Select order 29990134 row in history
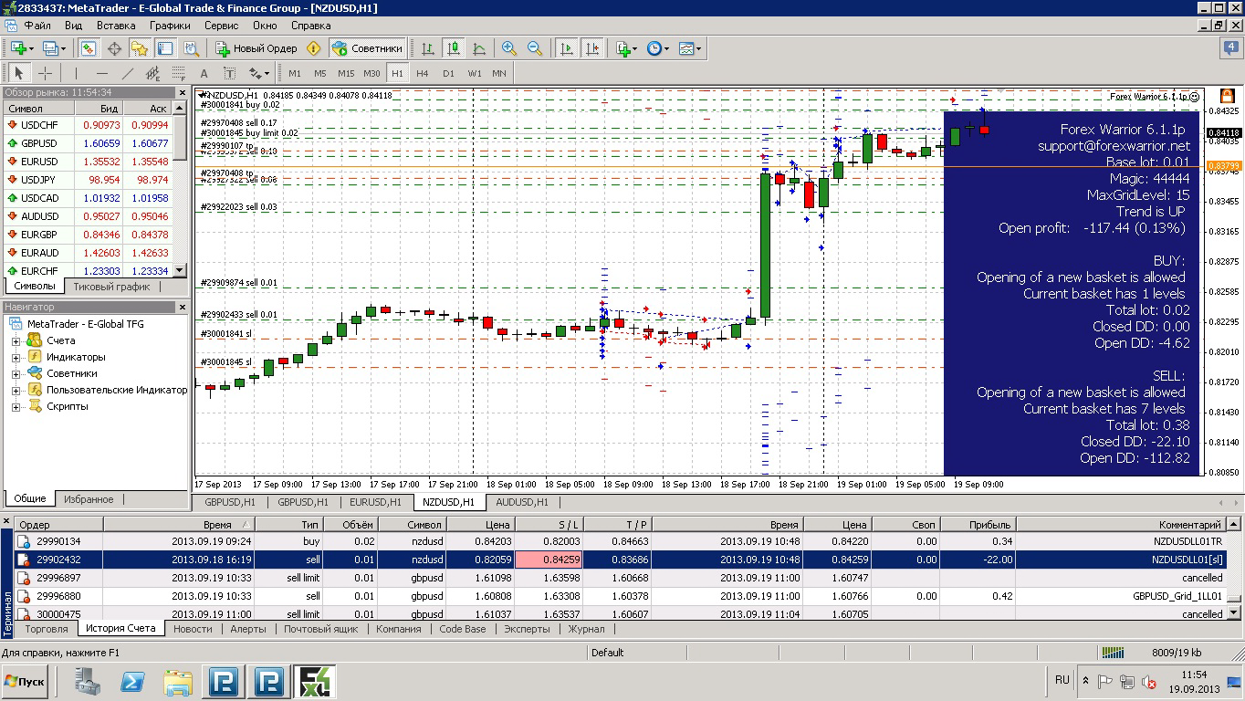 [621, 541]
